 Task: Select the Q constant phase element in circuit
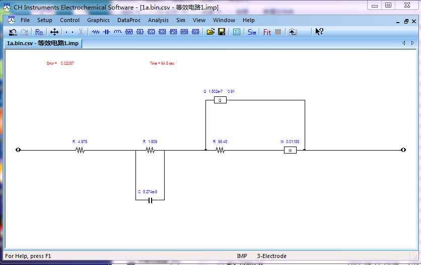tap(220, 100)
